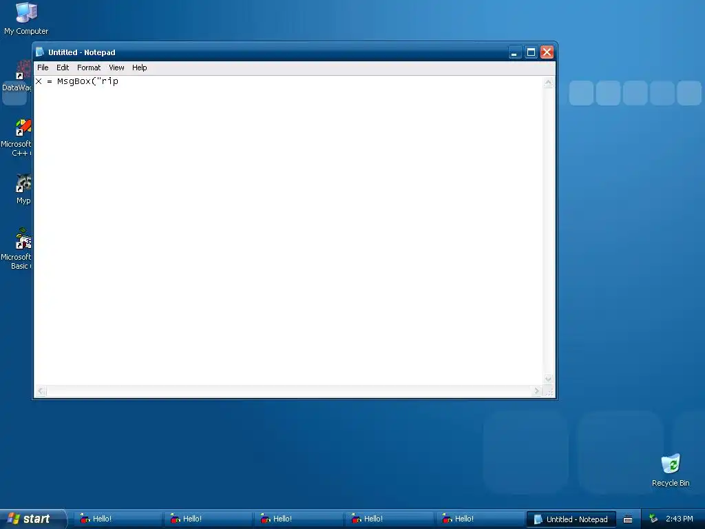Open the Windows start menu
The height and width of the screenshot is (529, 705).
(x=33, y=519)
